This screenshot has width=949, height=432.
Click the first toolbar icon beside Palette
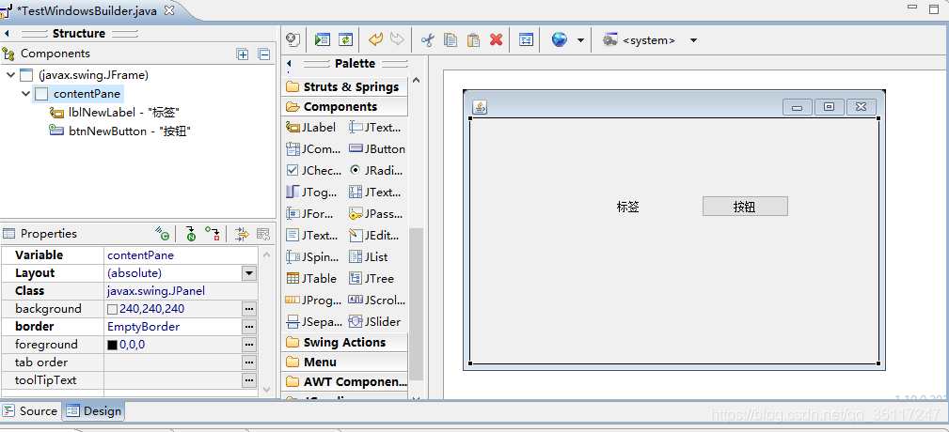(x=293, y=39)
